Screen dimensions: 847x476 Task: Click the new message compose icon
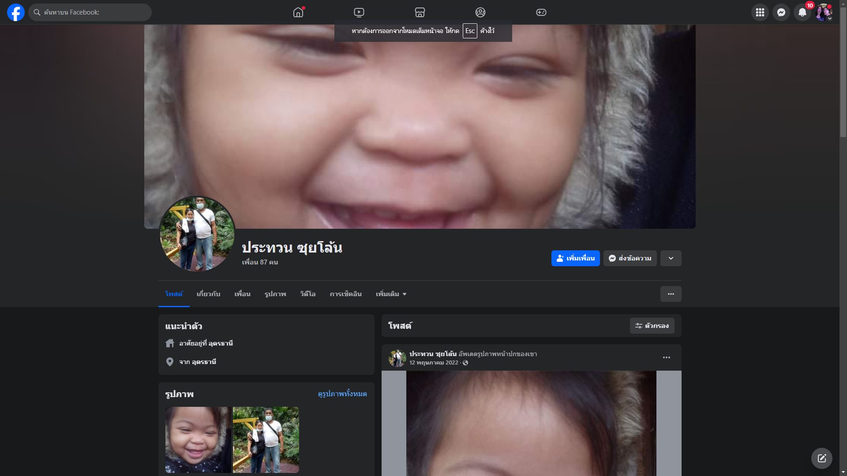(821, 458)
